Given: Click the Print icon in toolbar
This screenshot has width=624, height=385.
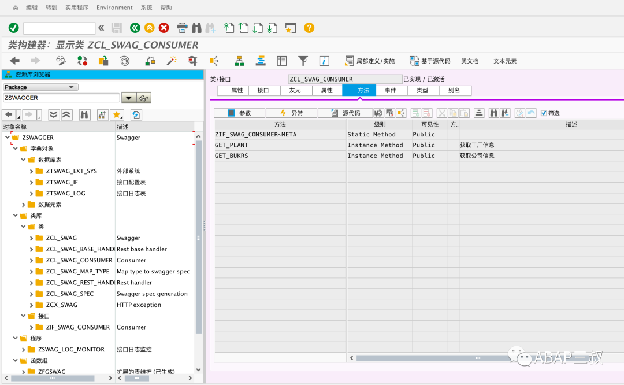Looking at the screenshot, I should pyautogui.click(x=182, y=28).
